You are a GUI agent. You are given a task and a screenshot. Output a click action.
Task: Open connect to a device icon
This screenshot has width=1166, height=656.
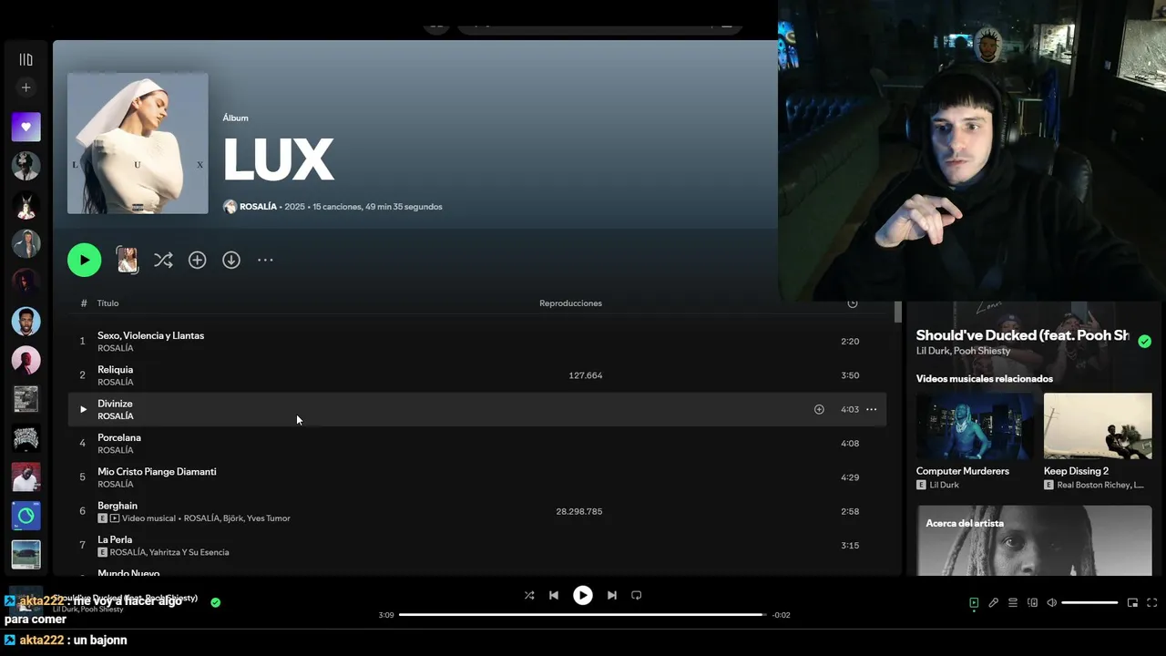pos(1033,602)
